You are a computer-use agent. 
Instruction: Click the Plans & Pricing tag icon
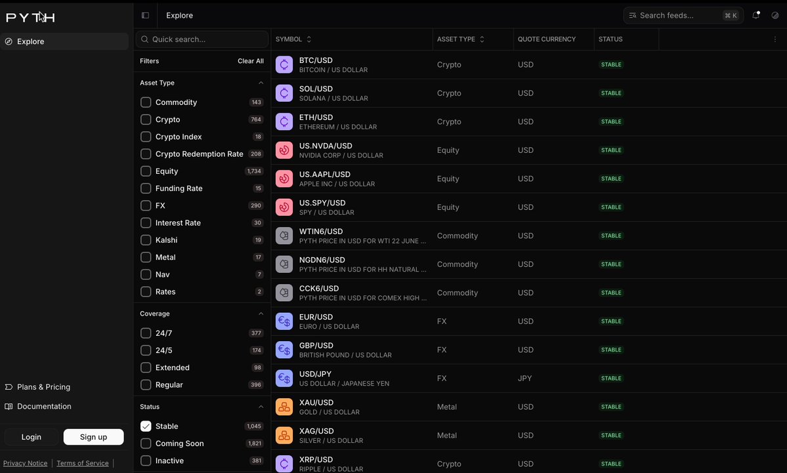[x=9, y=387]
